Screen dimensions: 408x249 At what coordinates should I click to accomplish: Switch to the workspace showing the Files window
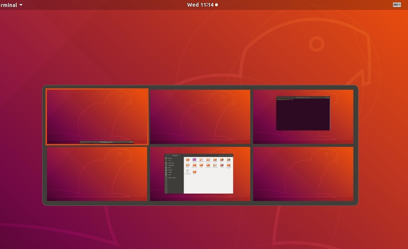[x=200, y=174]
